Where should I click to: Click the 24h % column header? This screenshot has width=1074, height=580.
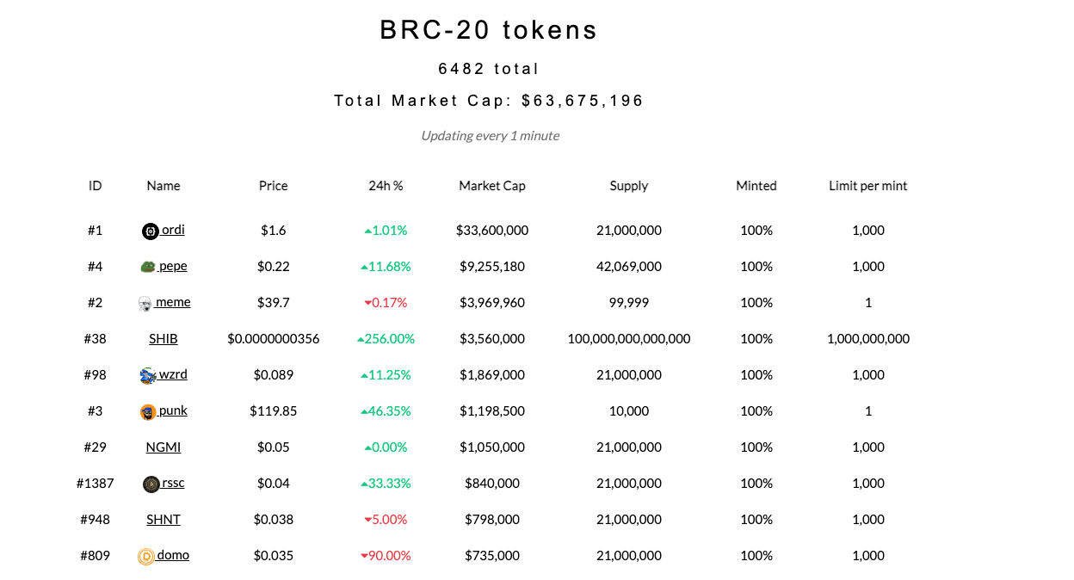386,185
